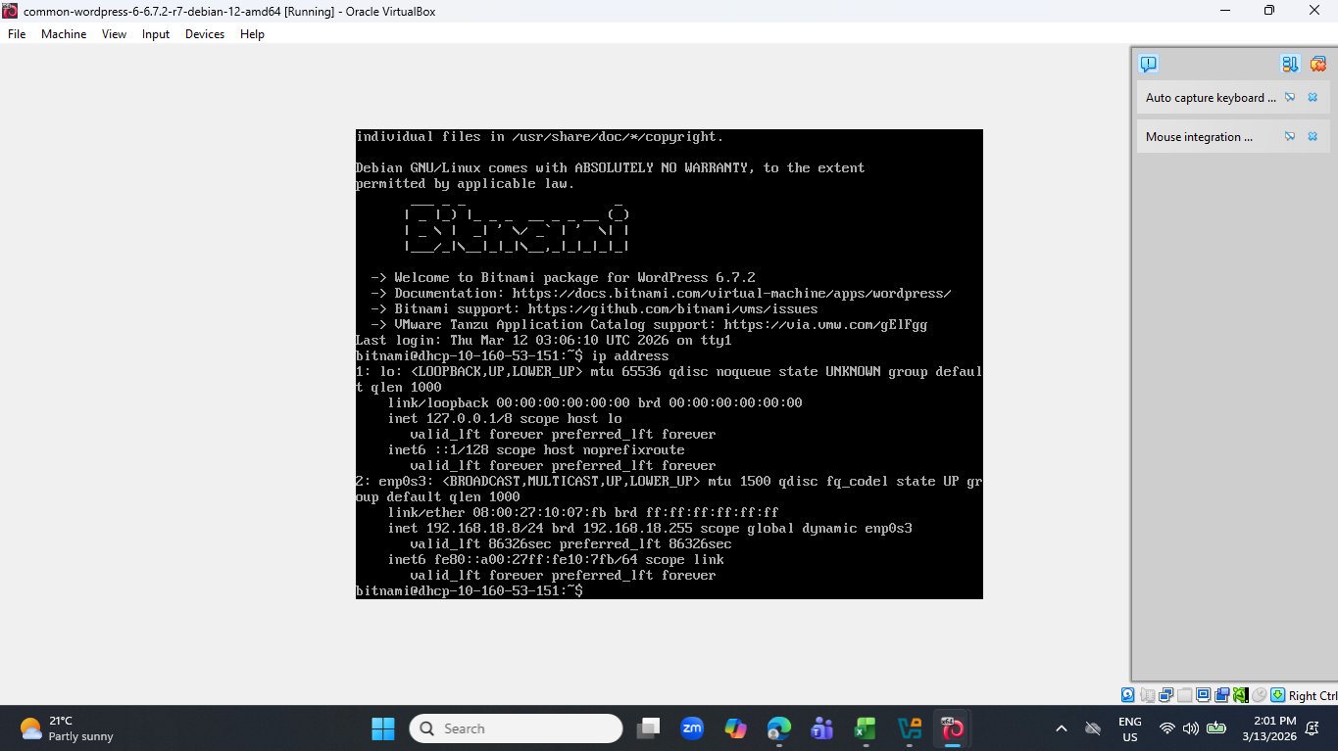
Task: Dismiss the Mouse integration notification
Action: 1313,137
